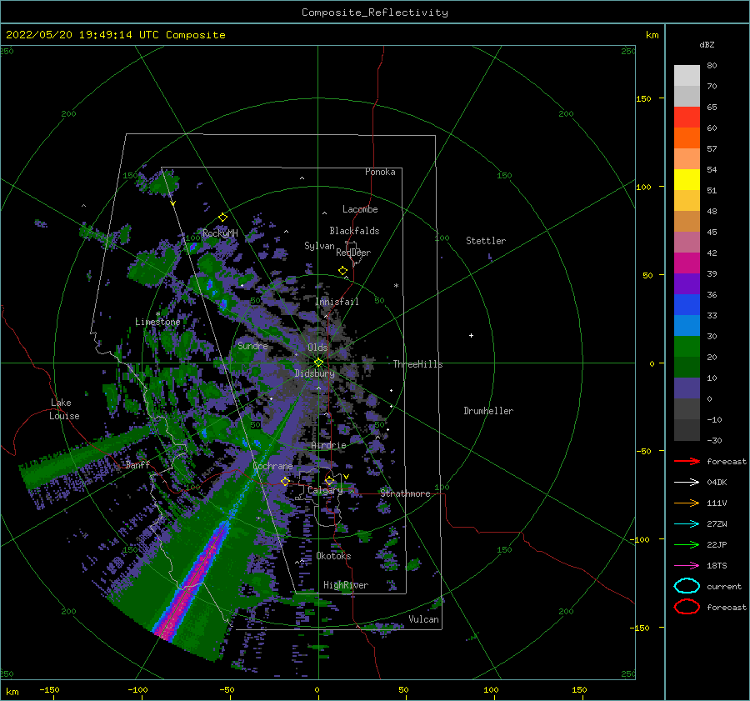Screen dimensions: 750x701
Task: Click the green 22JP arrow legend icon
Action: click(x=687, y=544)
